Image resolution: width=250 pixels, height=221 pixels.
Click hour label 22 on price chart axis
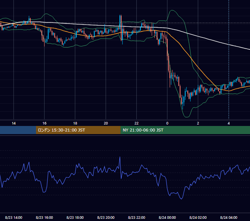[x=136, y=123]
